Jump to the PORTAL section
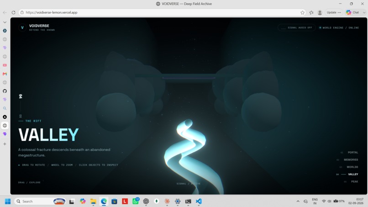 tap(349, 153)
